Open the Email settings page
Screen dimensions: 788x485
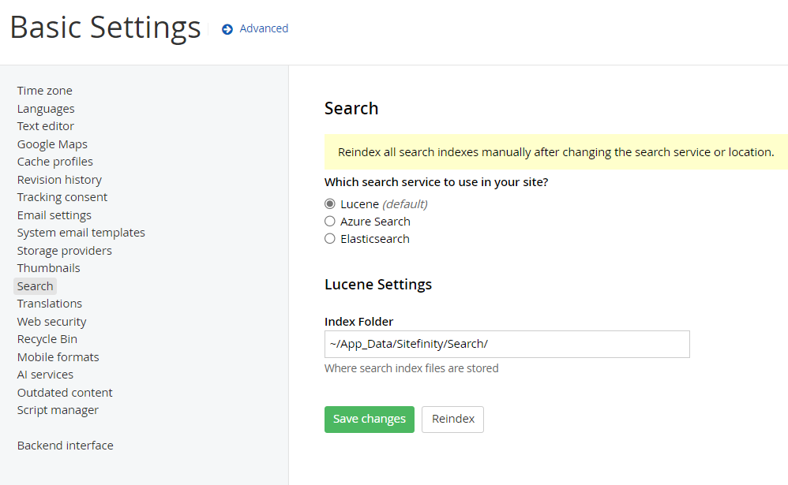pos(54,215)
